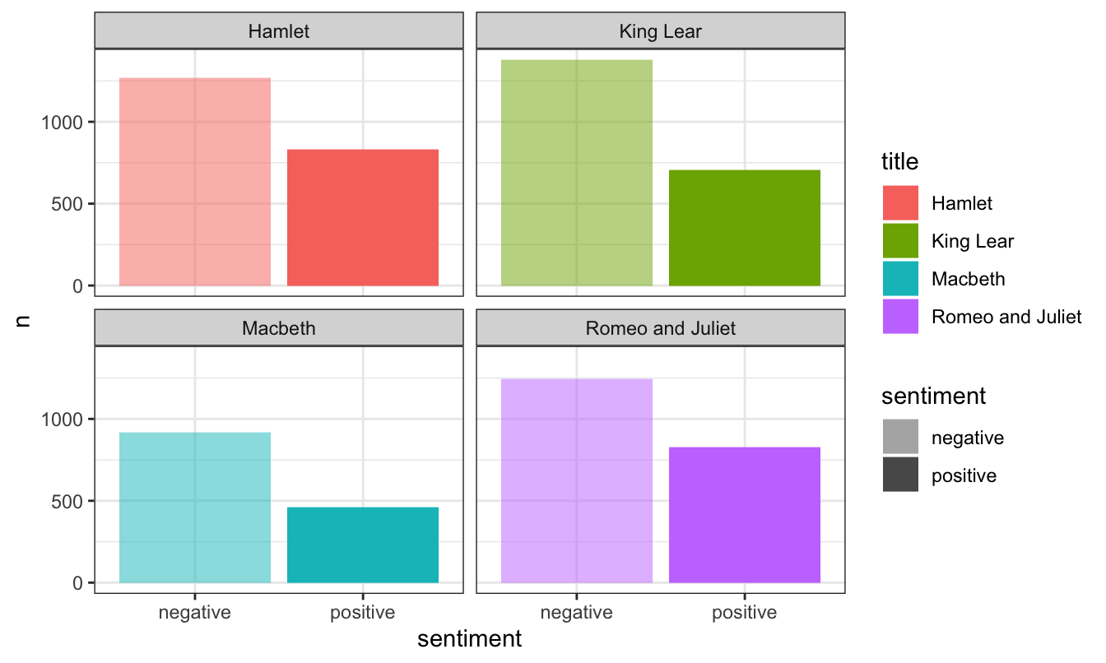The width and height of the screenshot is (1106, 663).
Task: Click the negative sentiment gray legend swatch
Action: coord(899,438)
